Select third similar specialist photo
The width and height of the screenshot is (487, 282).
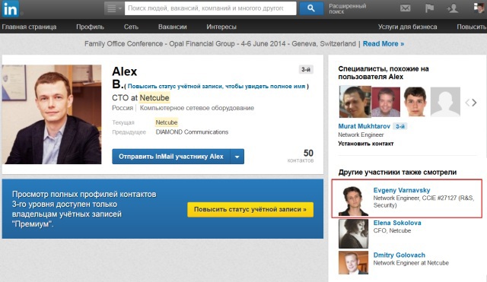point(415,102)
